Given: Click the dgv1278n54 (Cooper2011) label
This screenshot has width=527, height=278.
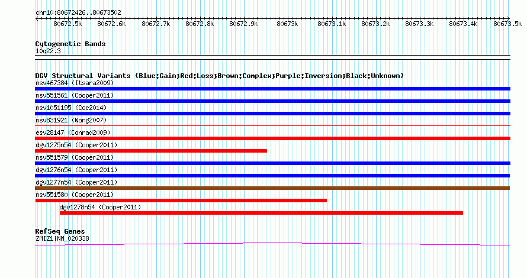Looking at the screenshot, I should [100, 207].
